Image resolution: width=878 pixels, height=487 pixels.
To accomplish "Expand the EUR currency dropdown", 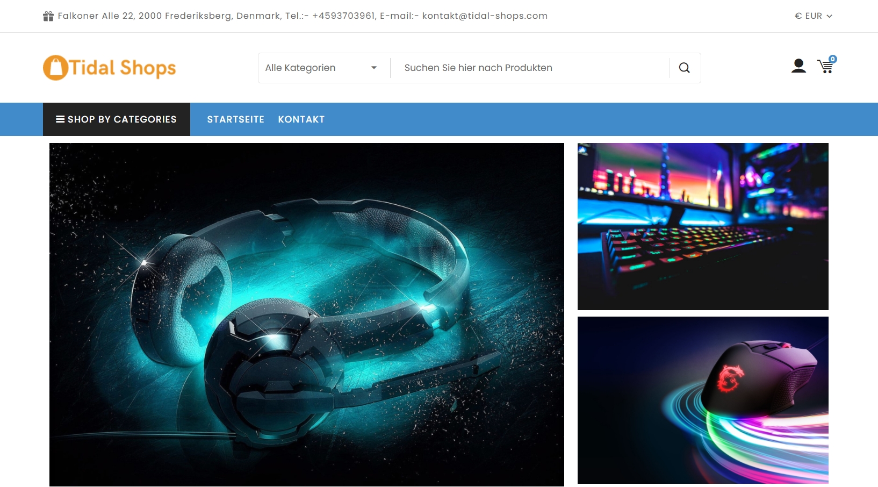I will (x=814, y=16).
